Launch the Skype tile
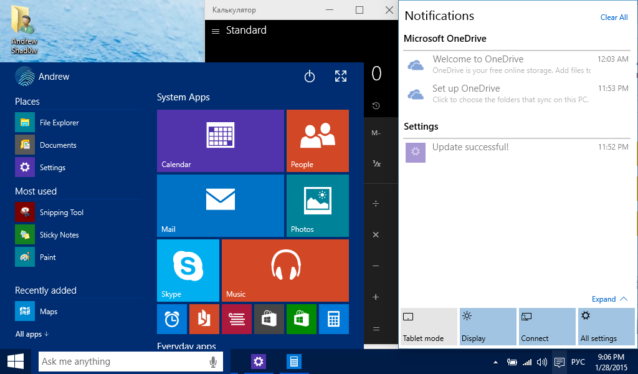Viewport: 638px width, 374px height. [x=188, y=271]
